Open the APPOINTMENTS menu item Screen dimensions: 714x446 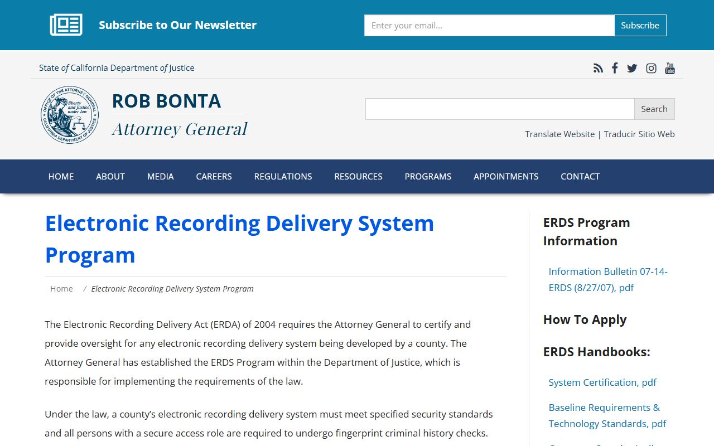click(x=506, y=176)
